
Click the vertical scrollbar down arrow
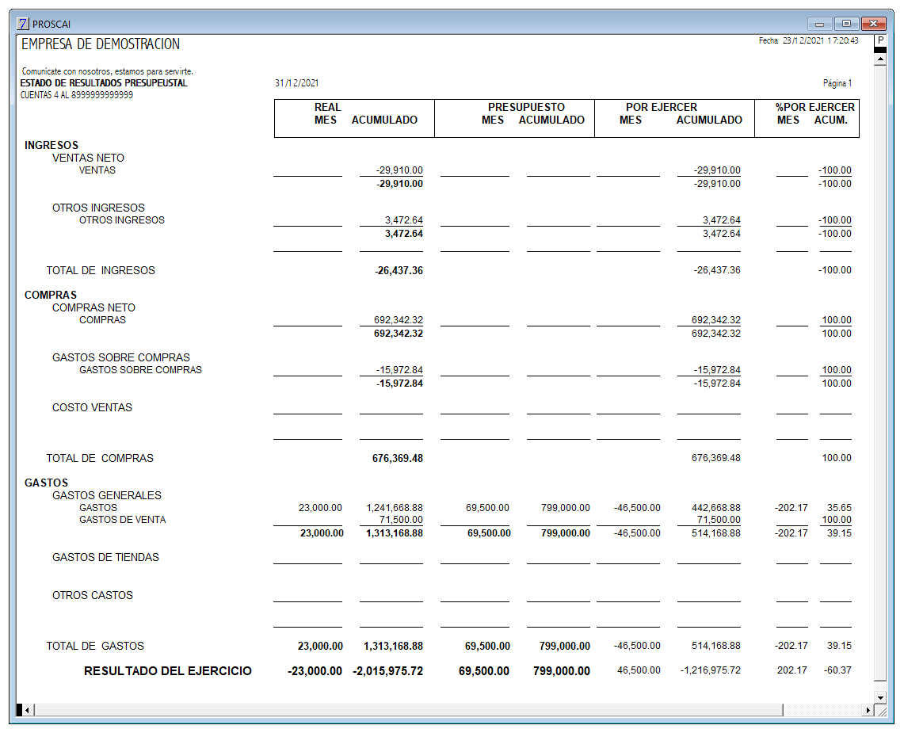(880, 697)
